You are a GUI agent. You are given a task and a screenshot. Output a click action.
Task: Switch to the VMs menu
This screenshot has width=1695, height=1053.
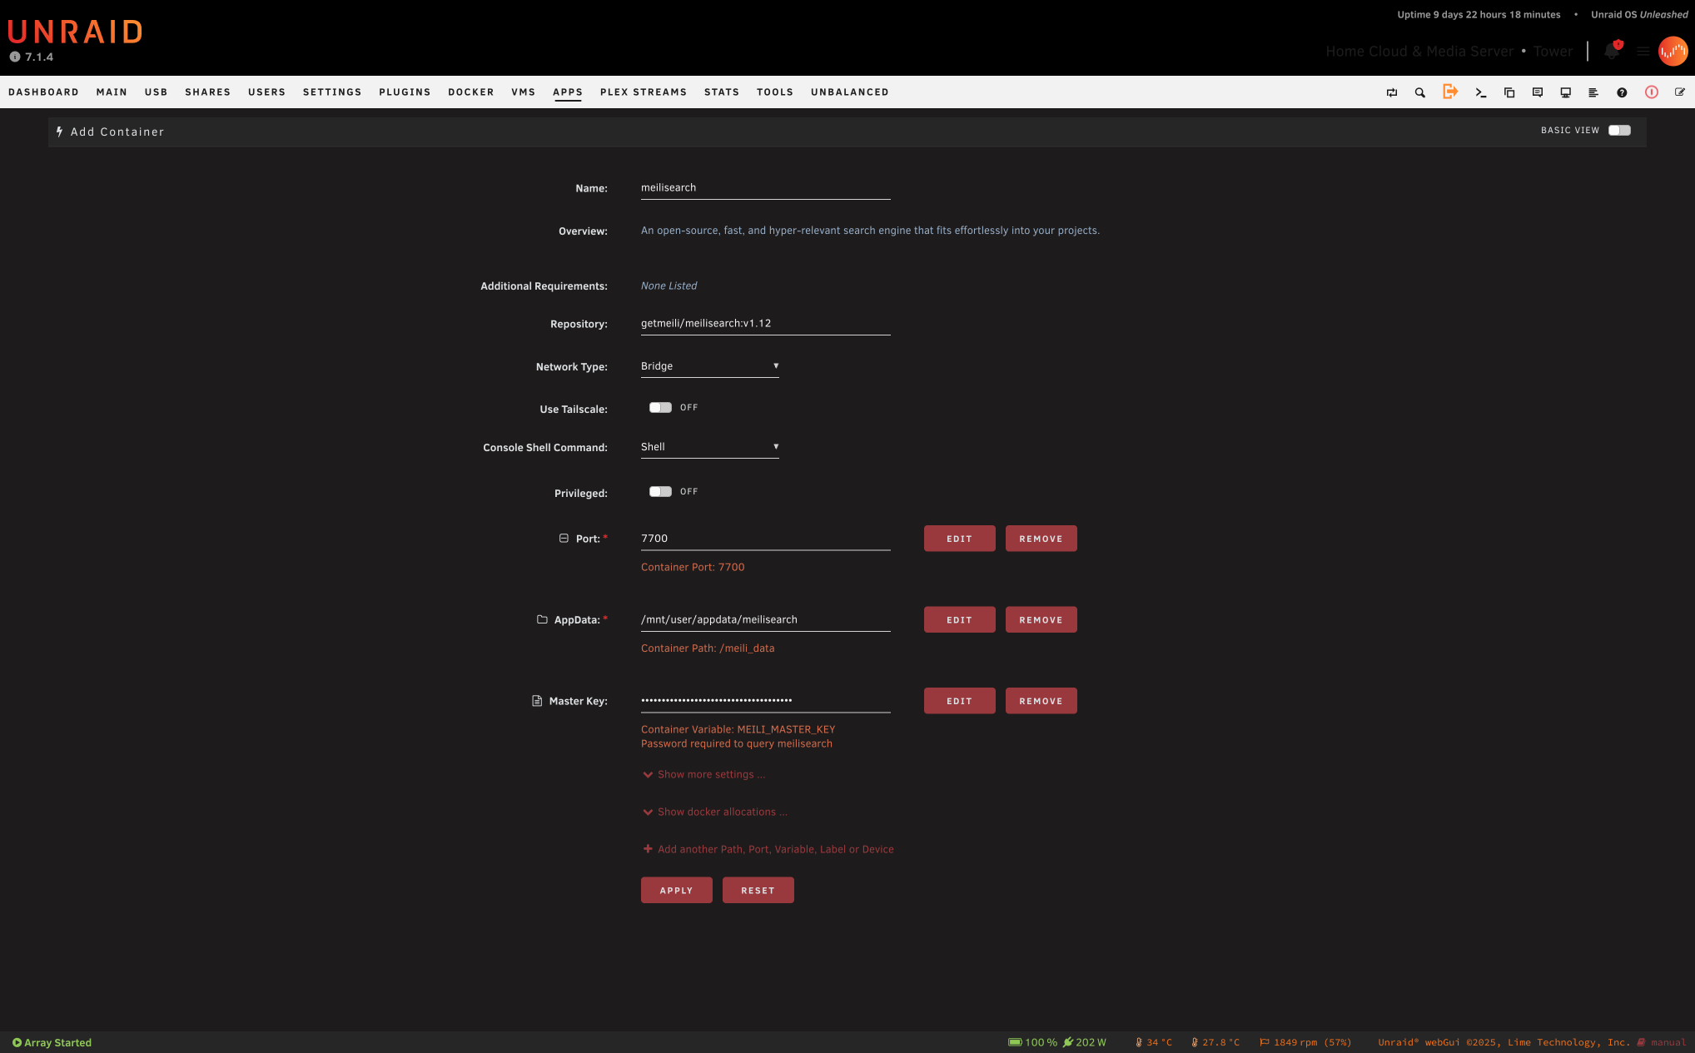tap(524, 92)
